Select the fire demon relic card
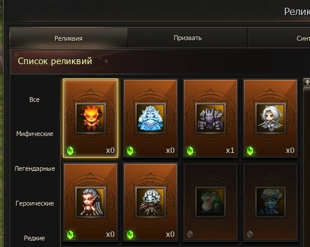310x247 pixels. (91, 118)
